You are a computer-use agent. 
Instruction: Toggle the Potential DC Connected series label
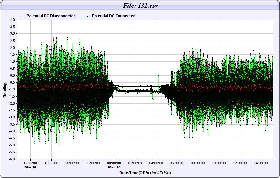point(113,16)
